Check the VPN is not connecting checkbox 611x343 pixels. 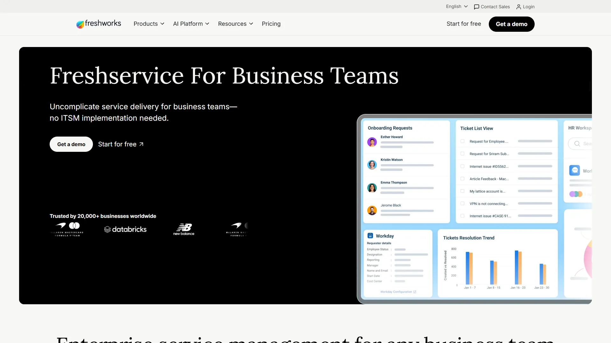click(x=462, y=204)
